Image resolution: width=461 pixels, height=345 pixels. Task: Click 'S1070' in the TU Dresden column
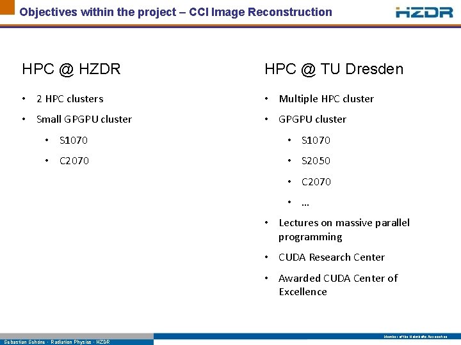(x=316, y=140)
